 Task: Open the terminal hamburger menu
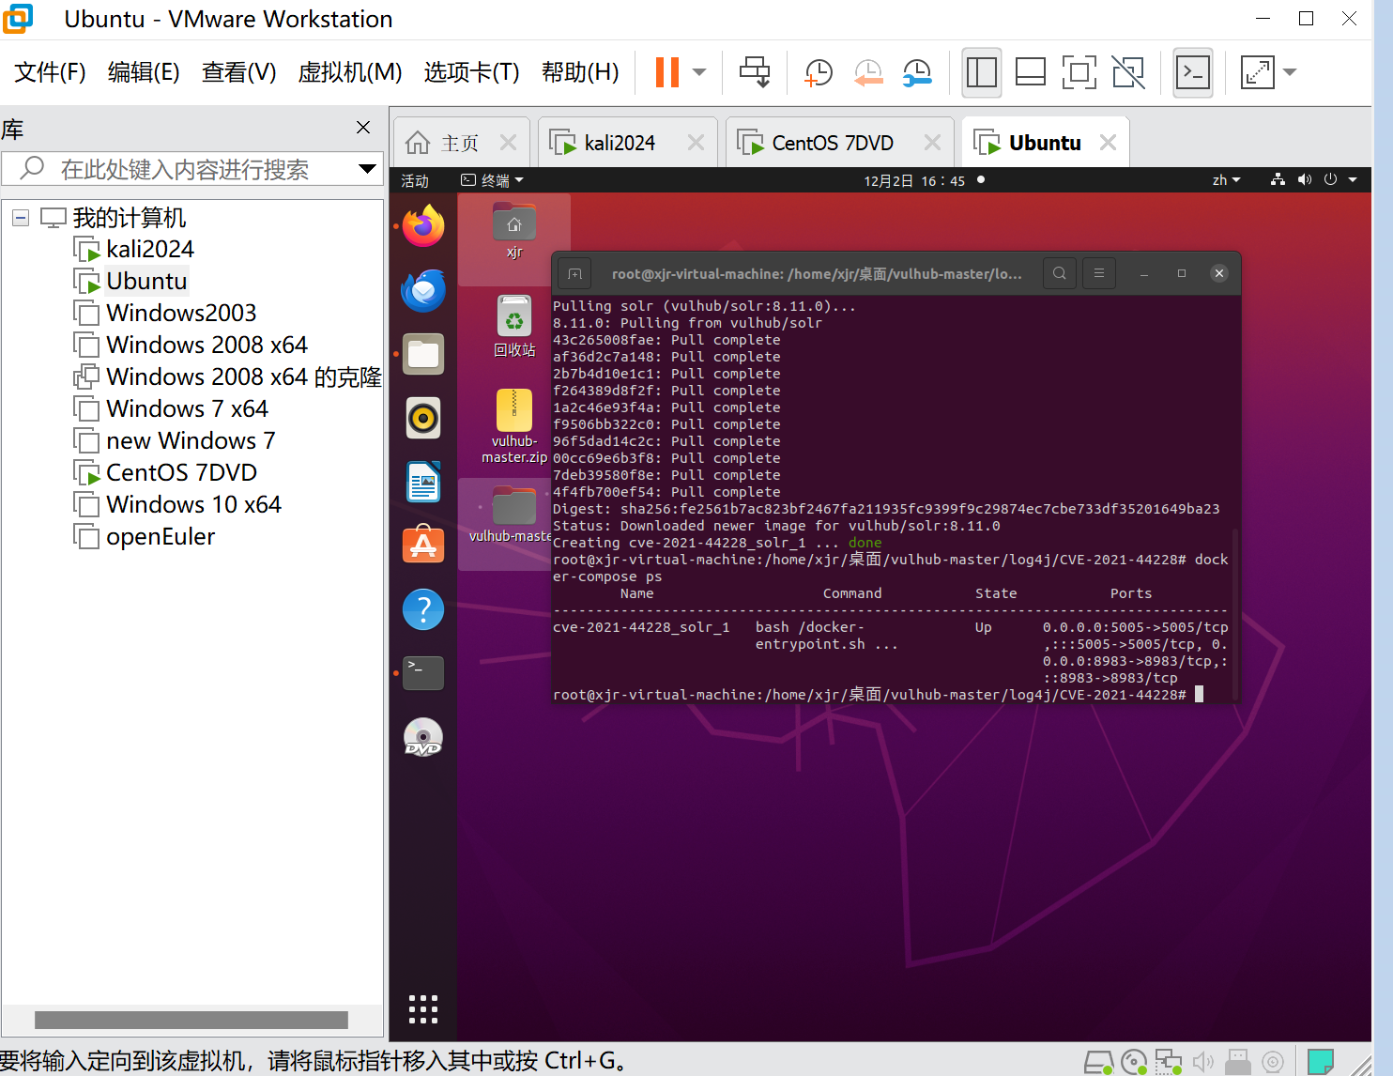point(1098,273)
